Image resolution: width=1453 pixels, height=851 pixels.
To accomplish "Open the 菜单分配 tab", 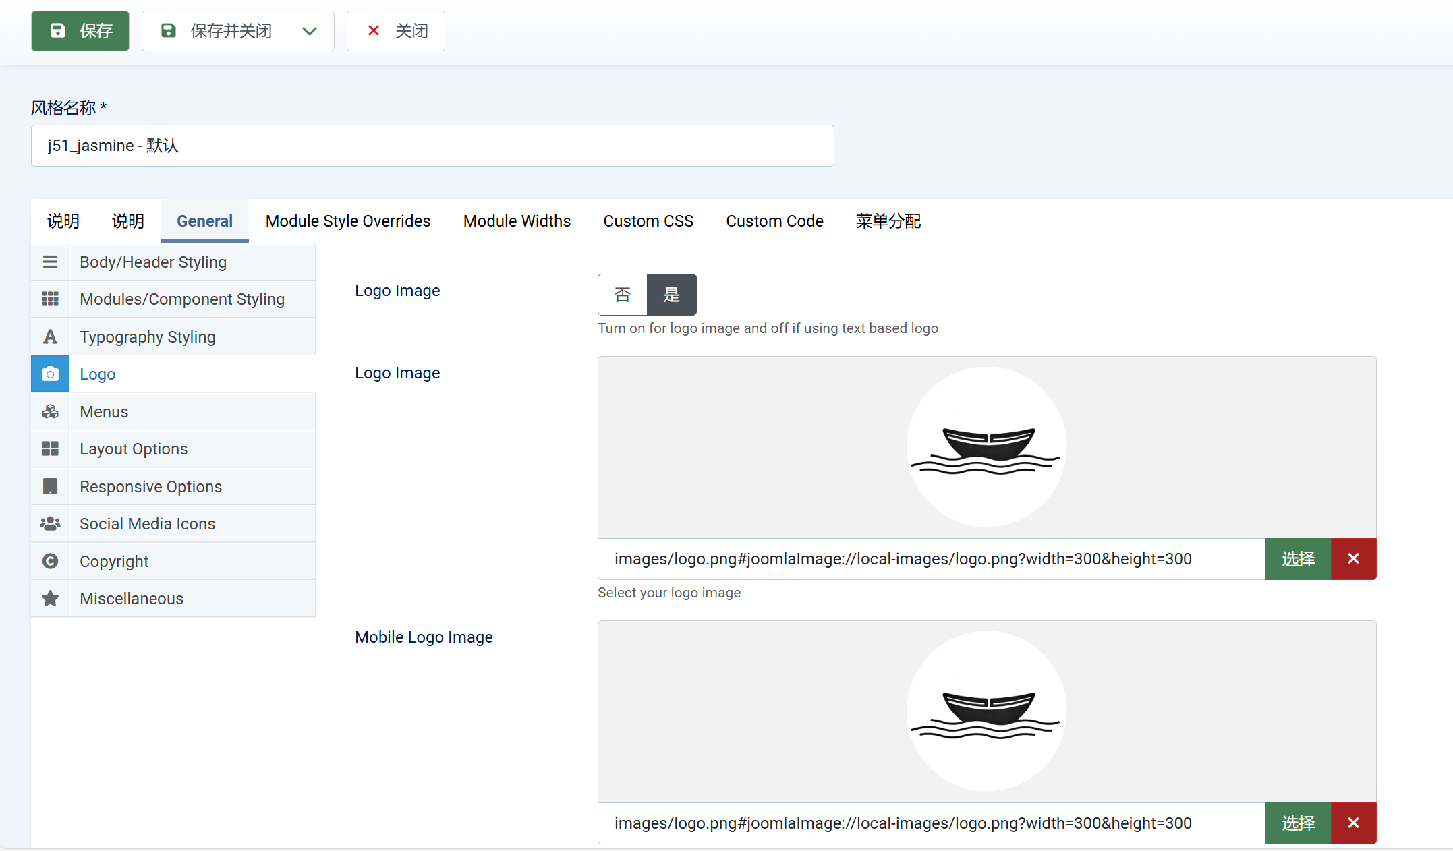I will [888, 221].
